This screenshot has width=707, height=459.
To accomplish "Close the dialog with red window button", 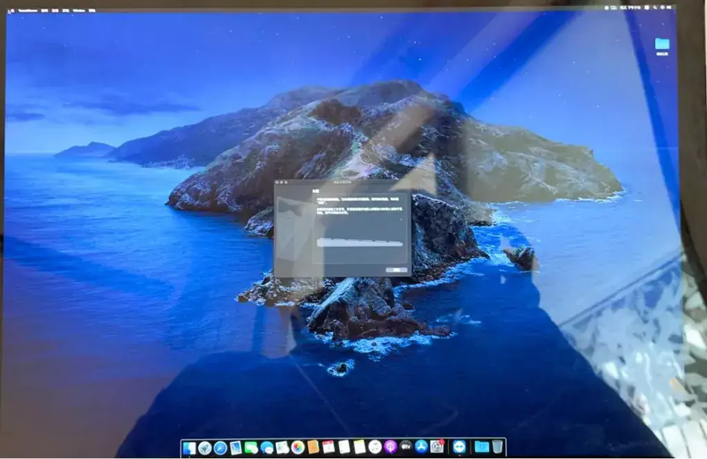I will tap(278, 183).
